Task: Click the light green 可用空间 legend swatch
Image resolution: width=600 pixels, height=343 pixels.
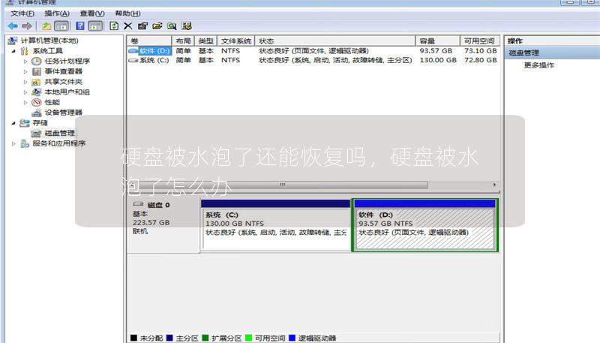Action: pos(249,338)
